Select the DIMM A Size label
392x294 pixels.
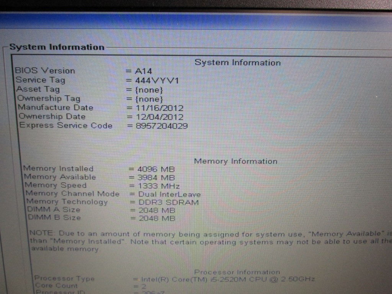54,209
